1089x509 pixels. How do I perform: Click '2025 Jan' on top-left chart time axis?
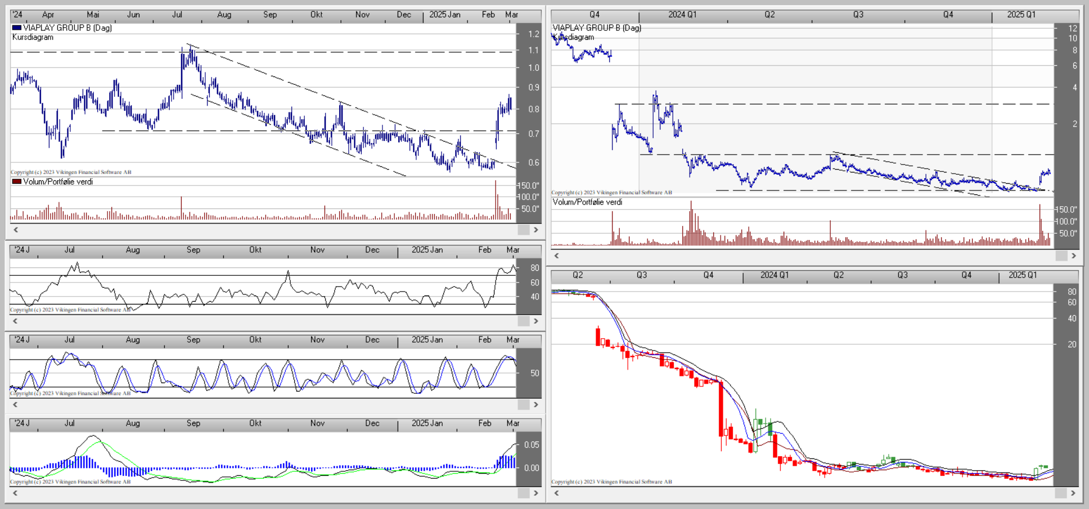[444, 15]
